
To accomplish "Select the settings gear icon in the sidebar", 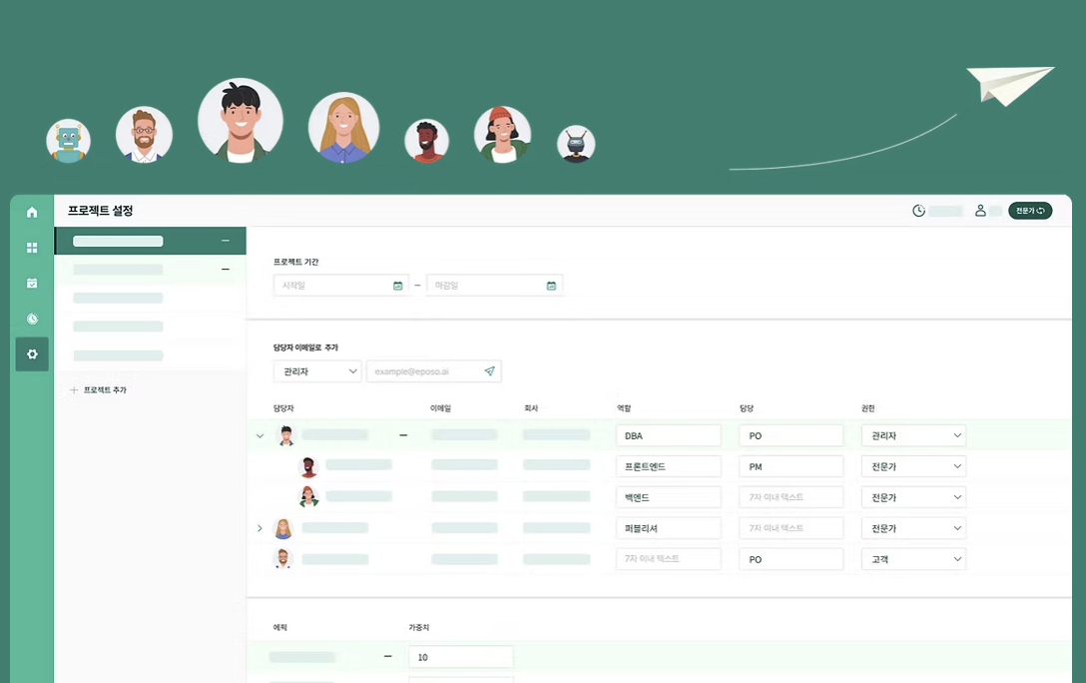I will 31,354.
